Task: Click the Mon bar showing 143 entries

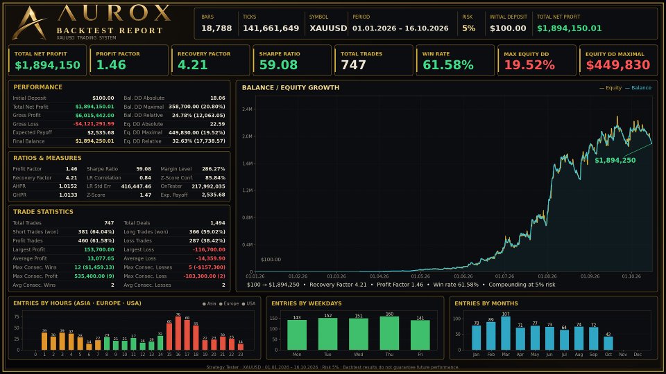Action: coord(297,335)
